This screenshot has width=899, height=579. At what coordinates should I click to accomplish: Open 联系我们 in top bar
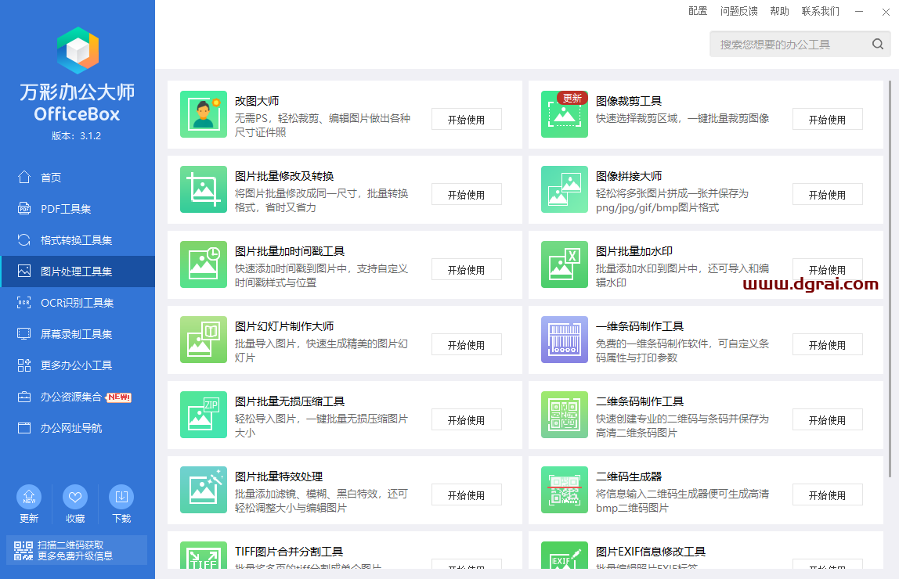pos(821,11)
